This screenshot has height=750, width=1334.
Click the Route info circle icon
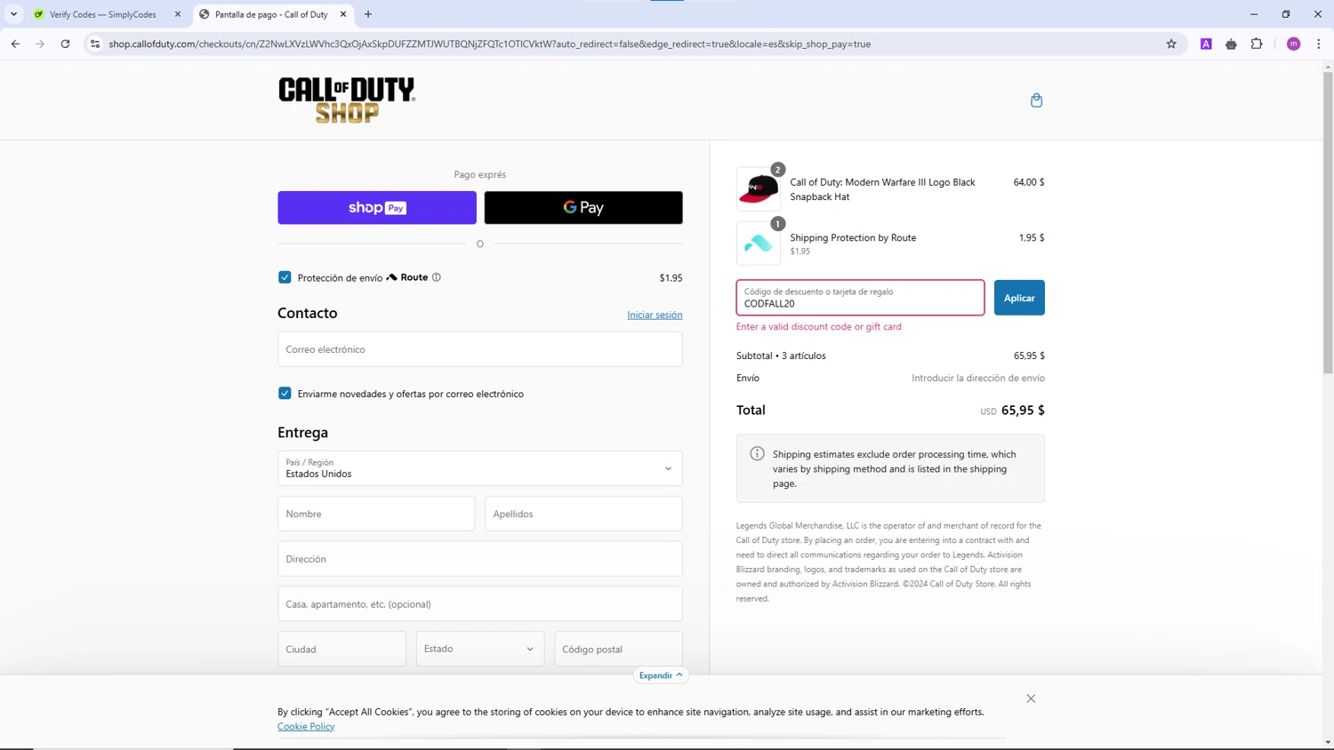click(436, 277)
